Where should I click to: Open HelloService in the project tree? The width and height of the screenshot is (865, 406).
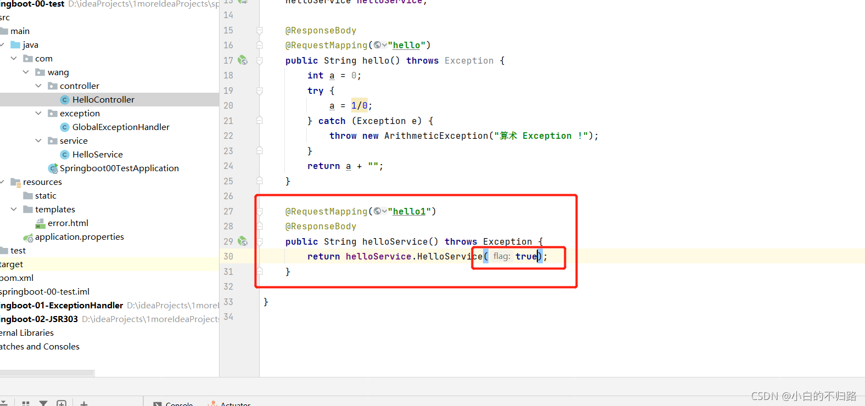click(98, 154)
